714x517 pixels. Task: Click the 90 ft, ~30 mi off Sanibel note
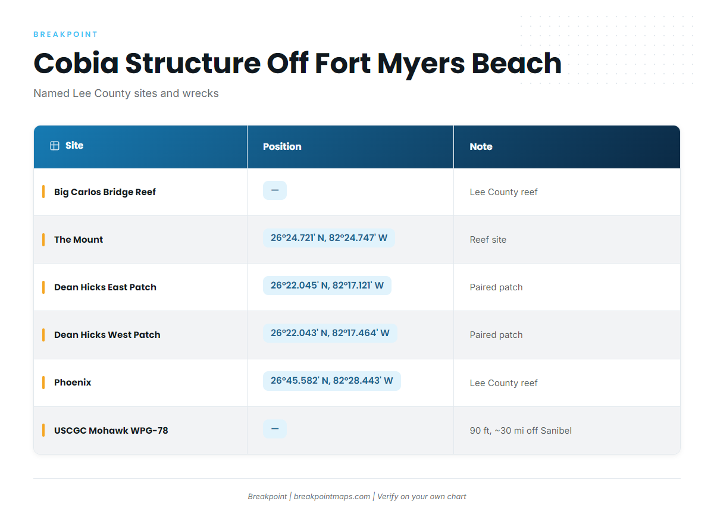pos(521,431)
